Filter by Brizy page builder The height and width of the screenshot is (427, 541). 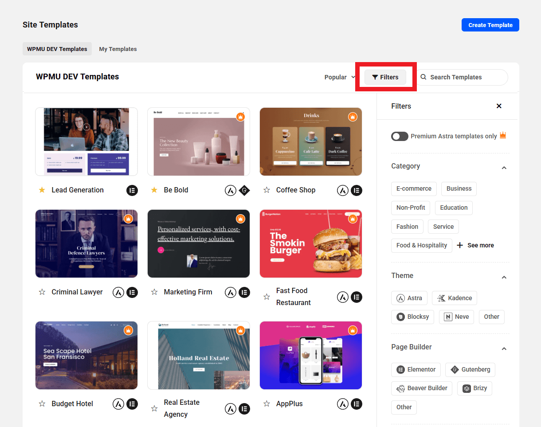(475, 388)
